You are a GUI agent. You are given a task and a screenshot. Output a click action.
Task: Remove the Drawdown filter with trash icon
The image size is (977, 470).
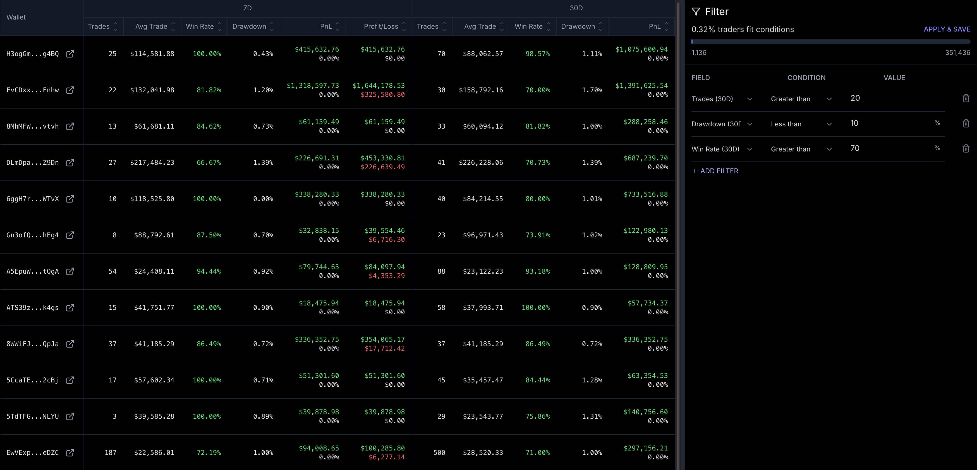point(966,123)
